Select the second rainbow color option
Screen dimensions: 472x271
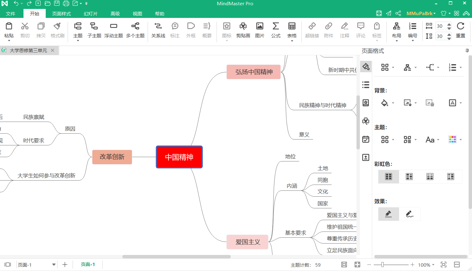(409, 177)
